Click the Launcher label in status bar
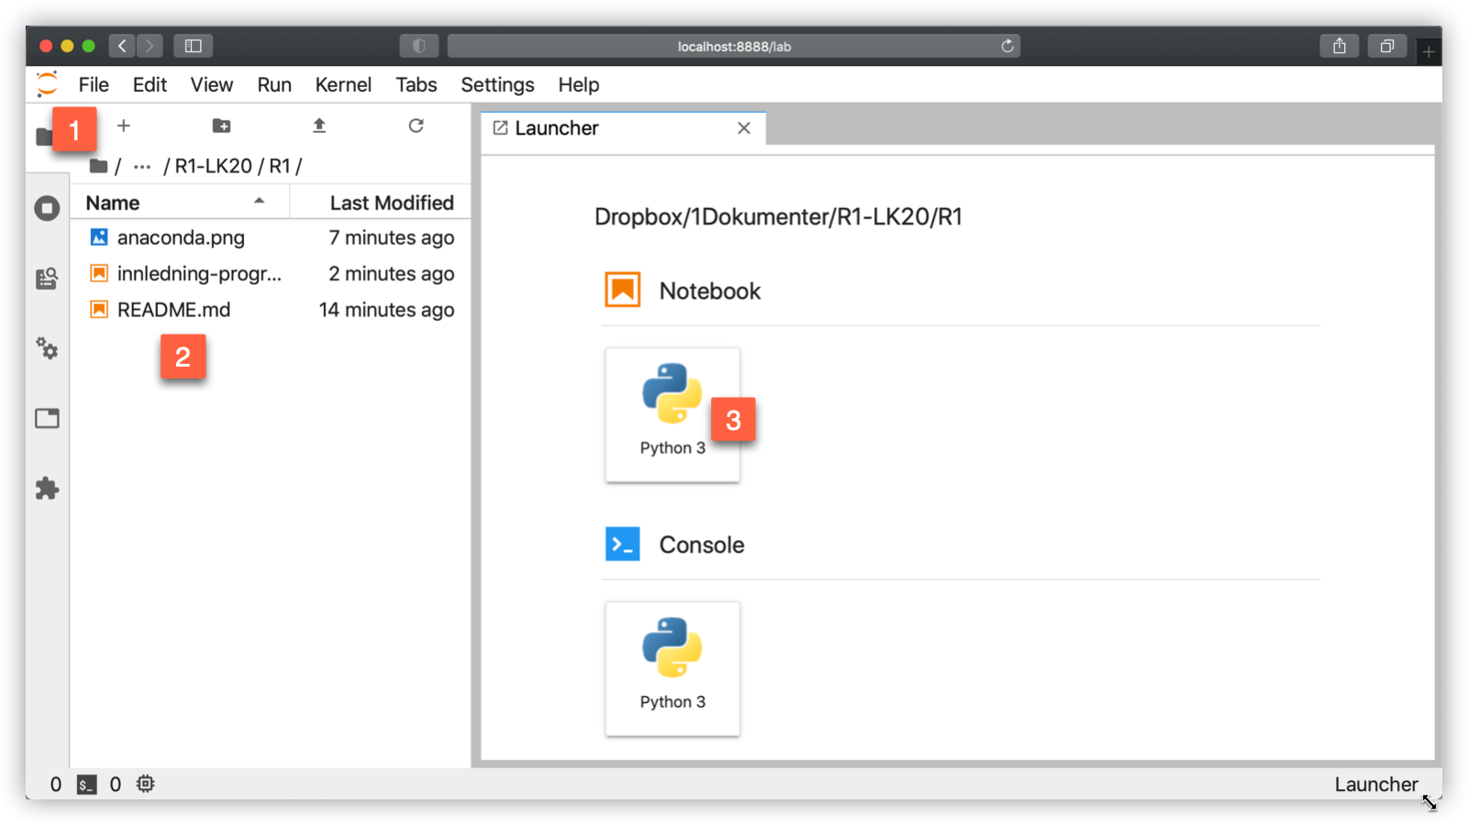Image resolution: width=1468 pixels, height=825 pixels. pos(1375,785)
